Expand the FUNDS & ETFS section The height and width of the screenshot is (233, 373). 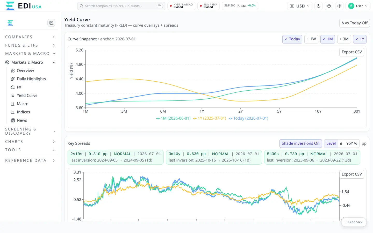click(30, 45)
